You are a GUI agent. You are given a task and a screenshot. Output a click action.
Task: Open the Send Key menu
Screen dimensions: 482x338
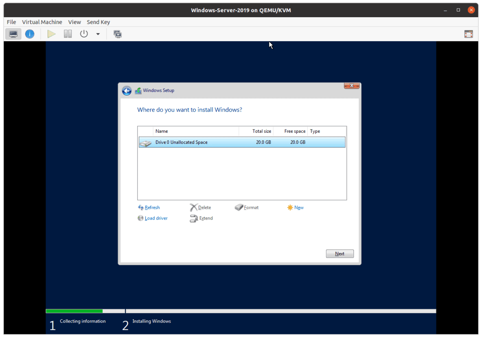98,22
